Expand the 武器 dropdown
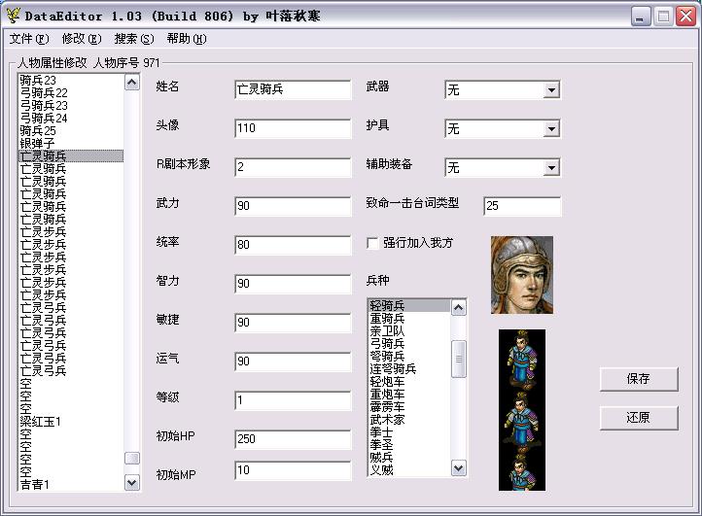Screen dimensions: 702x516 (x=551, y=90)
